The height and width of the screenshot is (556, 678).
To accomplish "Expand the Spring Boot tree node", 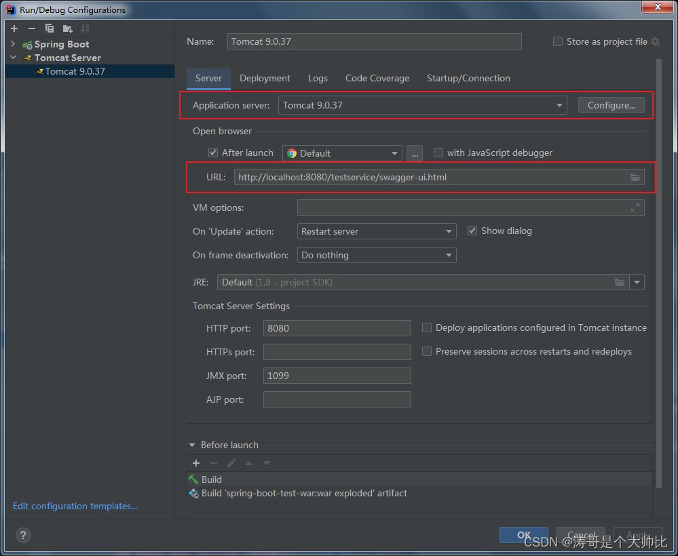I will (13, 44).
